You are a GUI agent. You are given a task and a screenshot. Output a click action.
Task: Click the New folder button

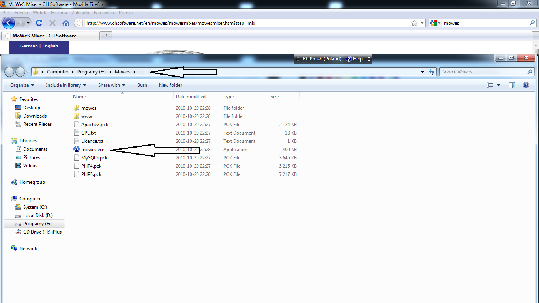click(170, 85)
